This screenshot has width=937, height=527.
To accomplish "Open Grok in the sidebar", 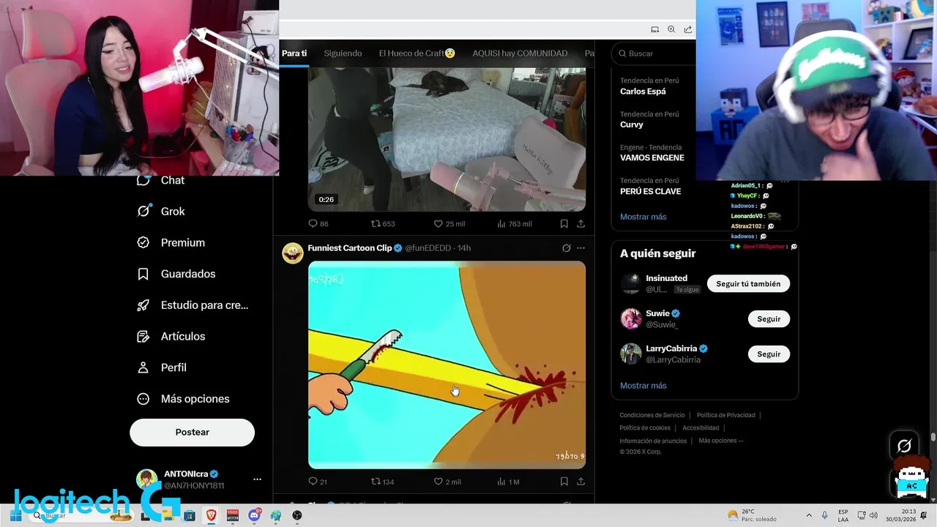I will point(161,212).
